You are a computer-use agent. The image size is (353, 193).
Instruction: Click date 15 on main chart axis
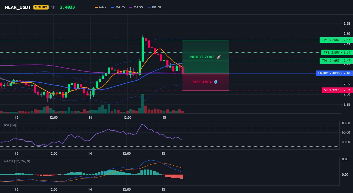pyautogui.click(x=164, y=117)
